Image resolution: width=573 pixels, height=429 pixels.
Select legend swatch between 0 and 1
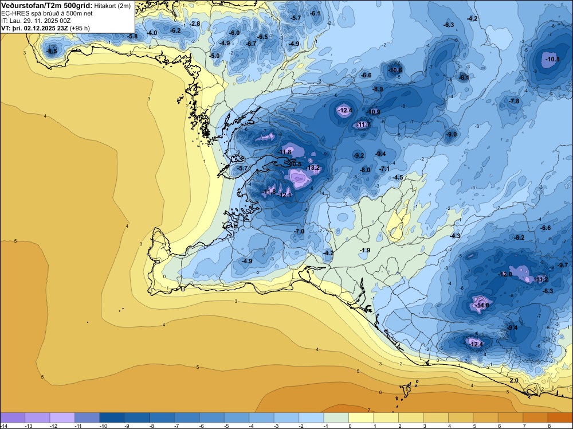(361, 418)
